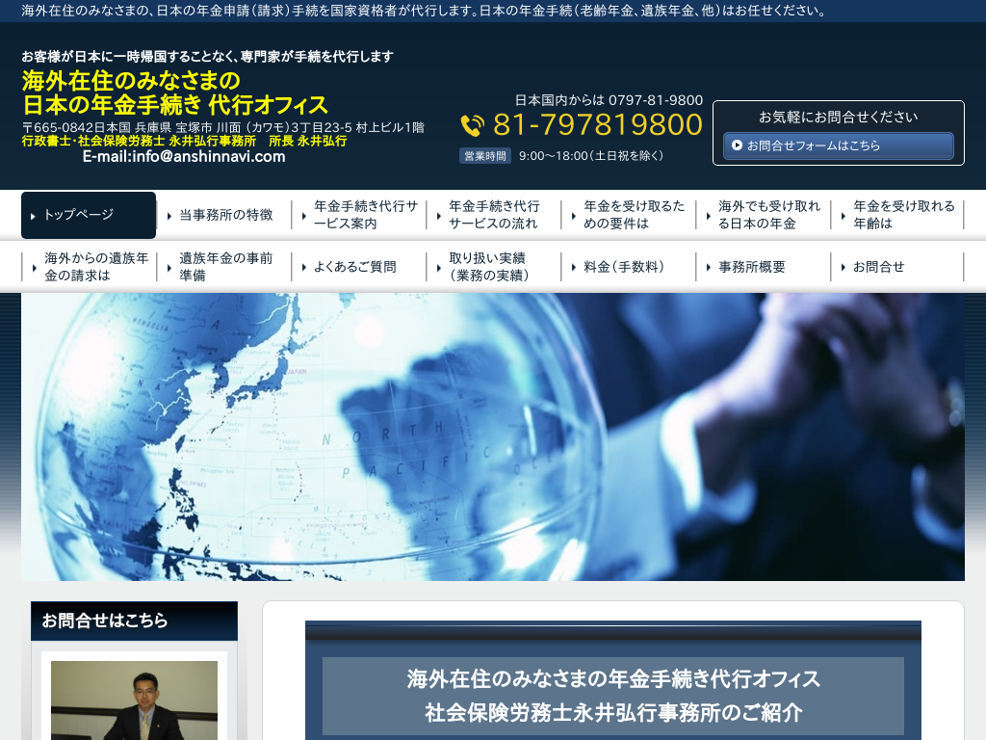This screenshot has height=740, width=986.
Task: Click the play icon in the contact form button
Action: pos(737,145)
